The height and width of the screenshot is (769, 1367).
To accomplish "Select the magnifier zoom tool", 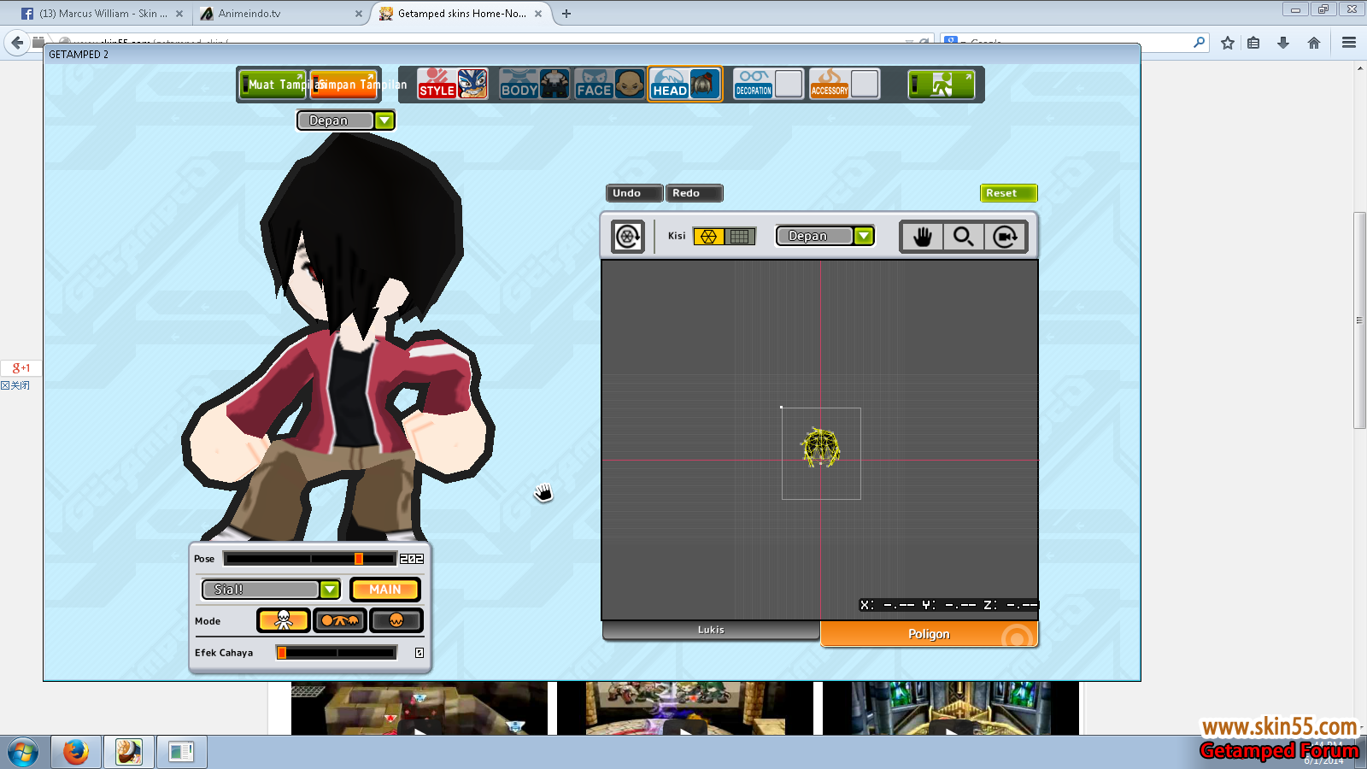I will [x=964, y=237].
